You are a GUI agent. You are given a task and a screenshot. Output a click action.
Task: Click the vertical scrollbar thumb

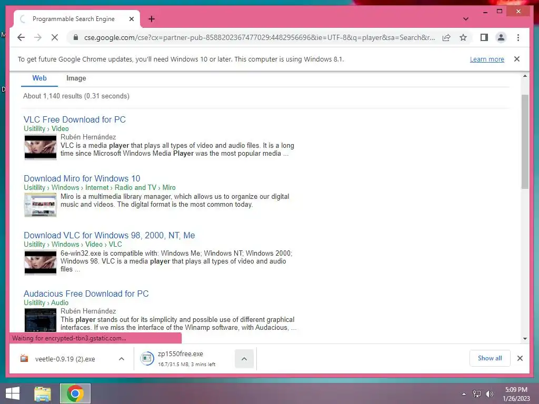525,142
